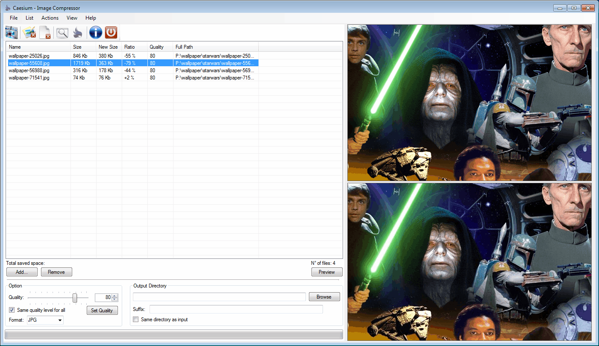Decrease quality value with down arrow
Viewport: 599px width, 346px height.
coord(115,299)
